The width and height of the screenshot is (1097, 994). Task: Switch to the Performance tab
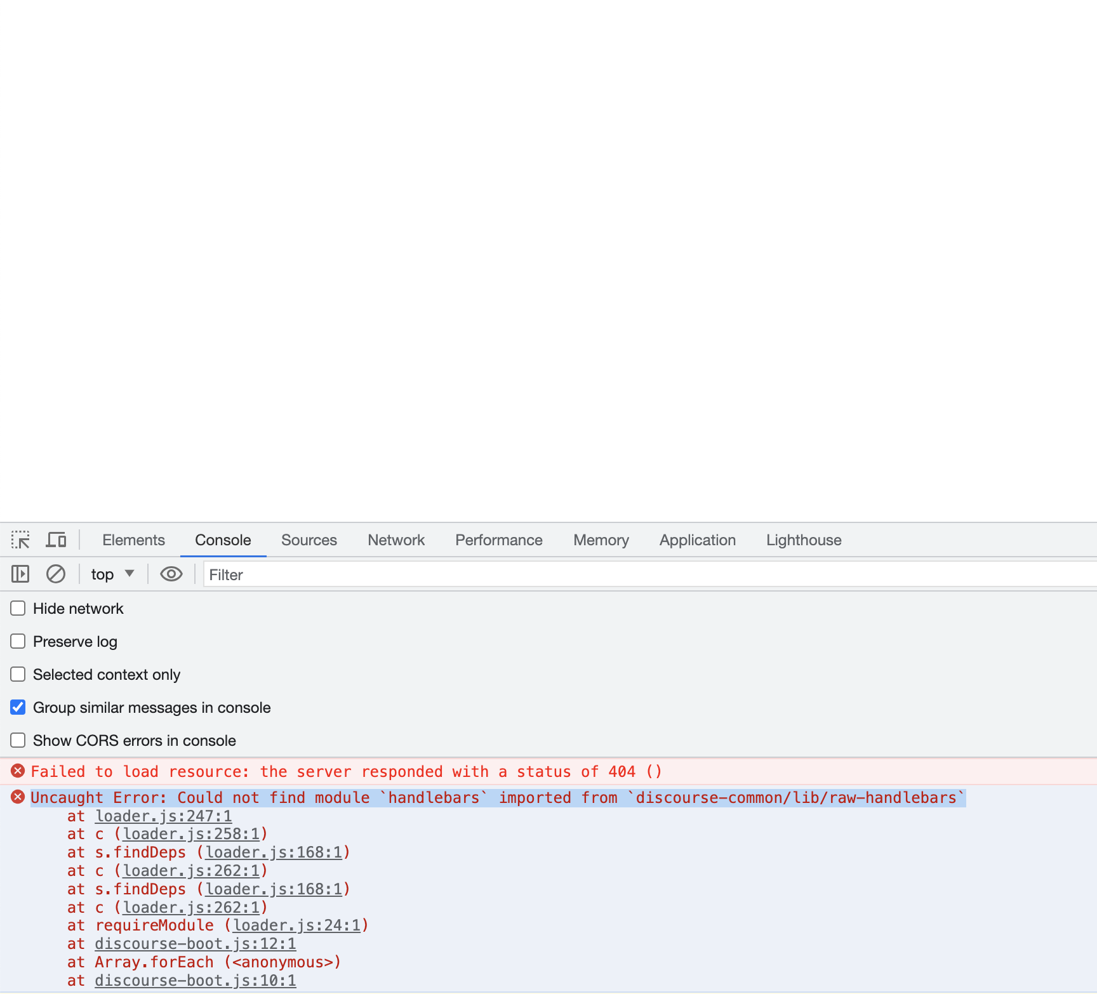(499, 540)
